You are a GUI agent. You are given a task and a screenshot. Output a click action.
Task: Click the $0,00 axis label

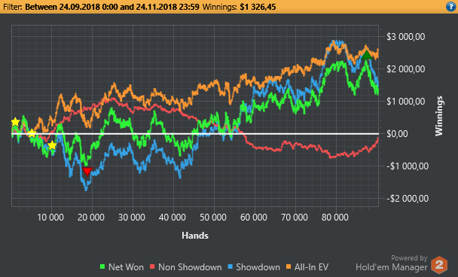(x=397, y=134)
